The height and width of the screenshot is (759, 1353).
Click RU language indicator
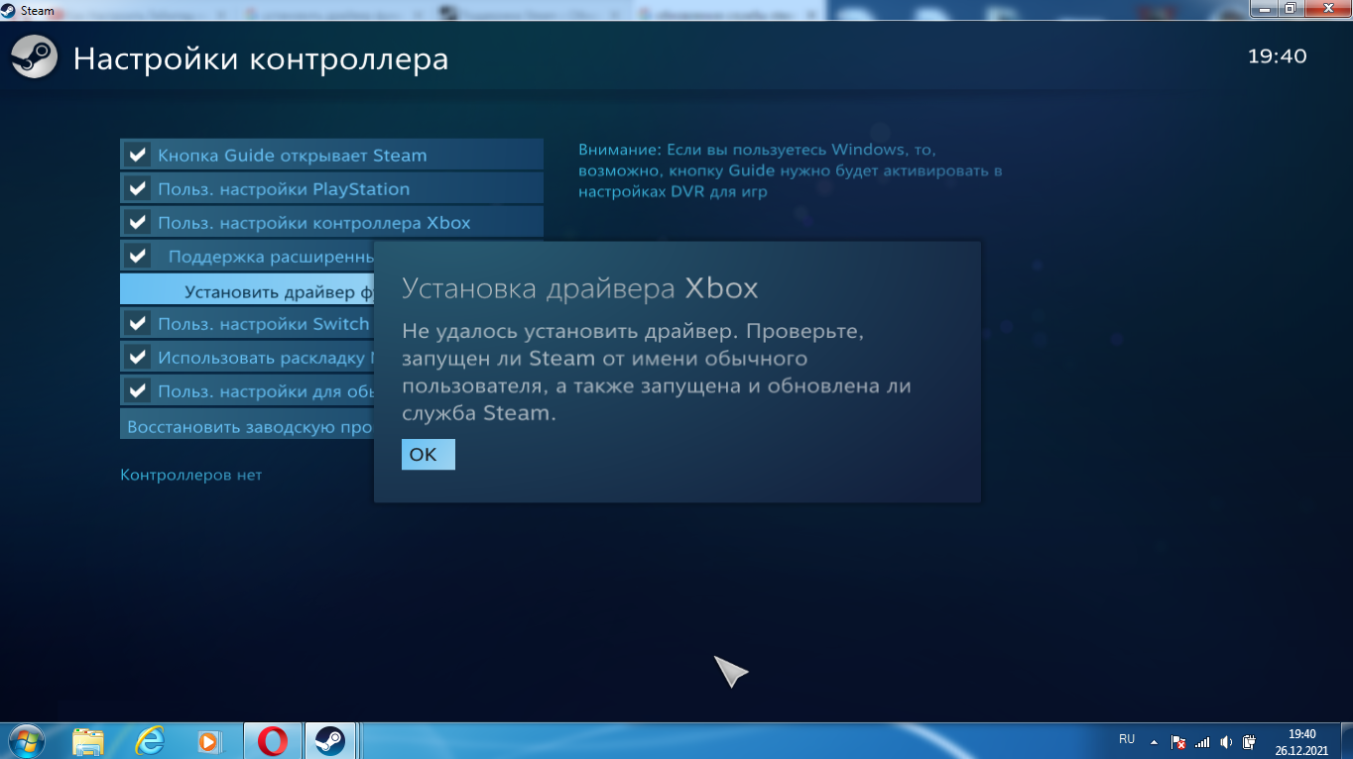tap(1127, 739)
